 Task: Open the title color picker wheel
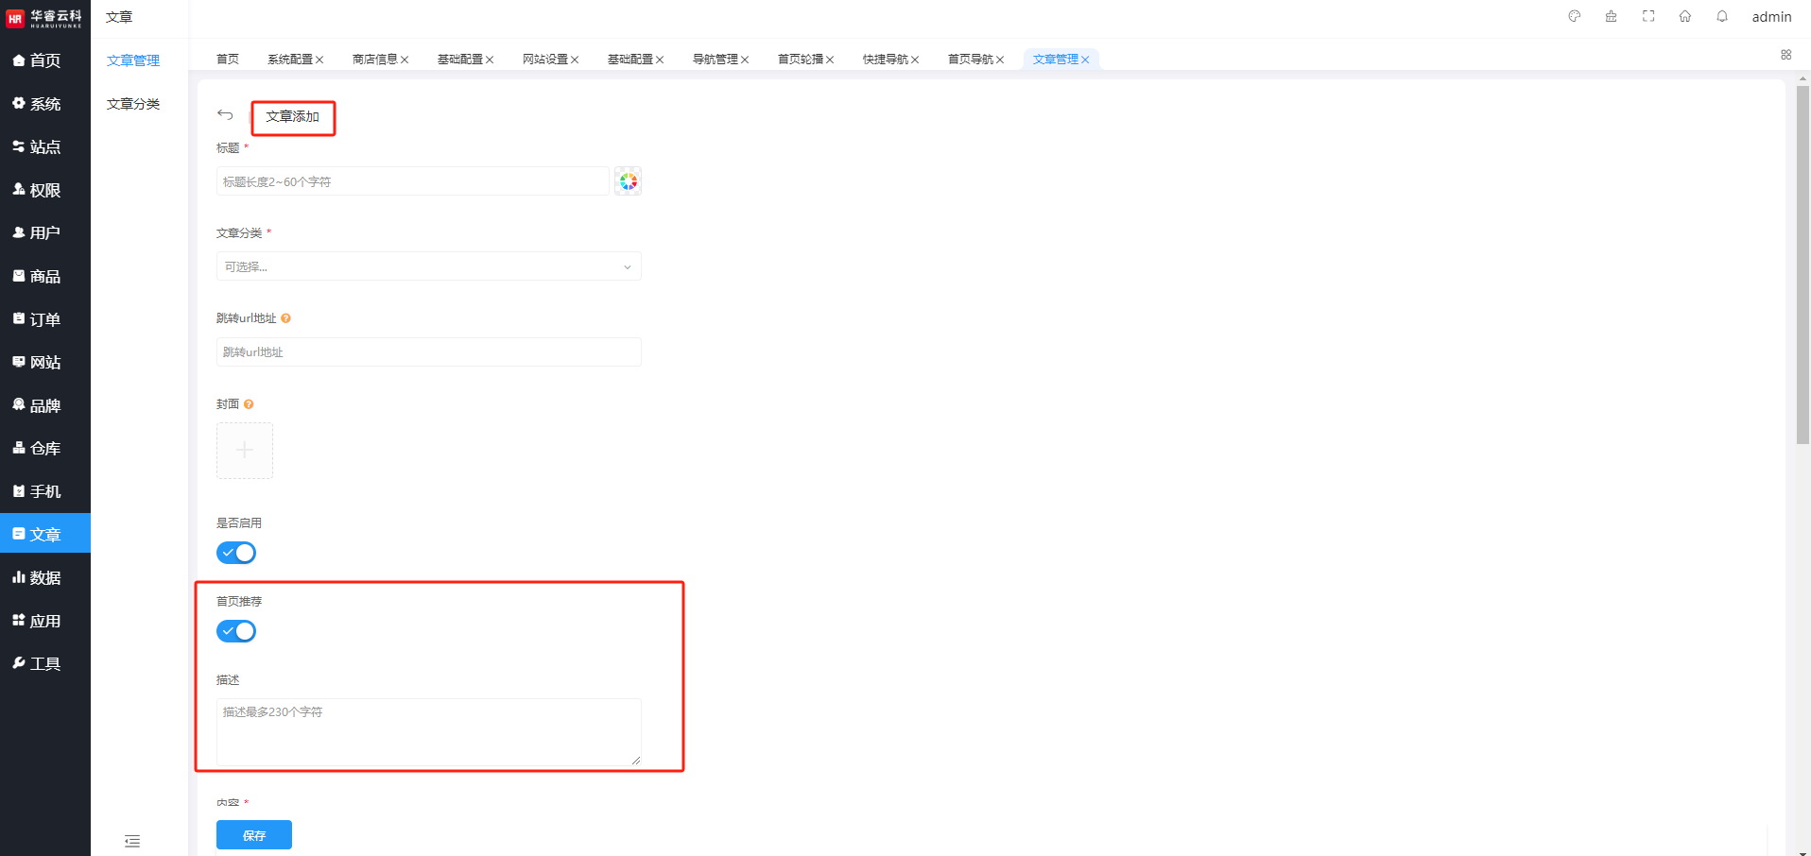click(x=628, y=181)
